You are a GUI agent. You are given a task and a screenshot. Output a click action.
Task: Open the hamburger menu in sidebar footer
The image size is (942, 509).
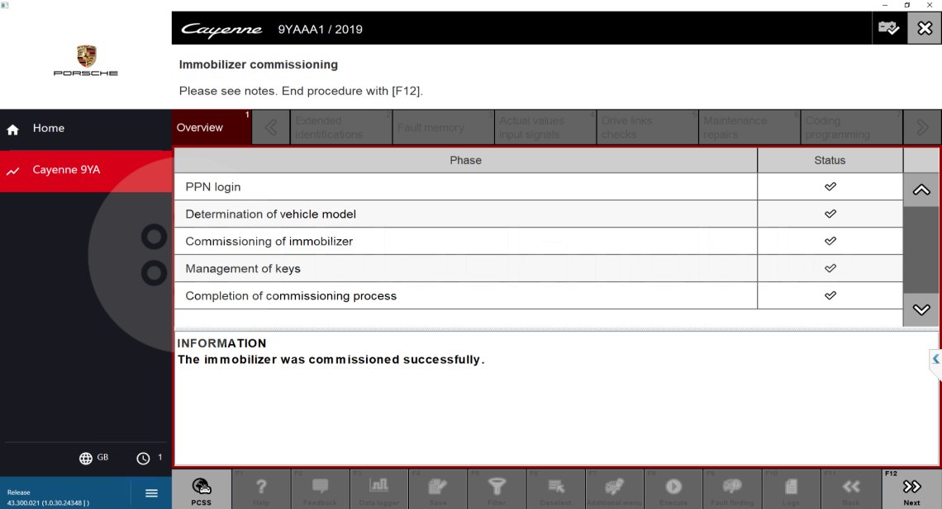(151, 493)
